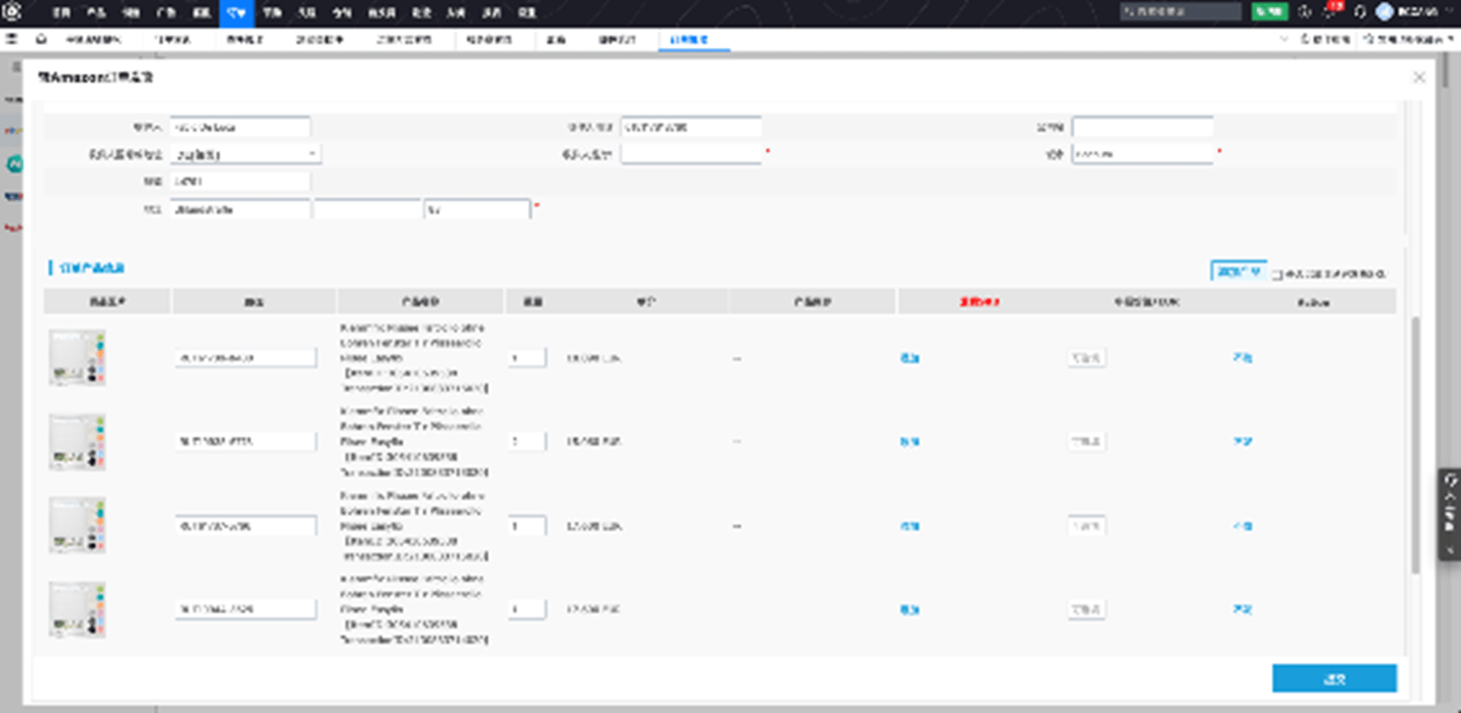Open the floating help widget on right edge
This screenshot has height=713, width=1461.
click(1449, 513)
